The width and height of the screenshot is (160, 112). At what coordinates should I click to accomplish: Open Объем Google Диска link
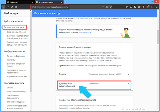(x=16, y=102)
